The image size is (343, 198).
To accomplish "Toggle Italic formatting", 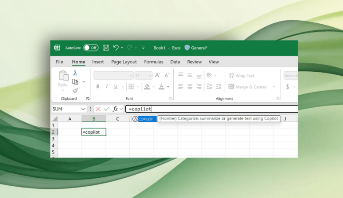I will (107, 87).
